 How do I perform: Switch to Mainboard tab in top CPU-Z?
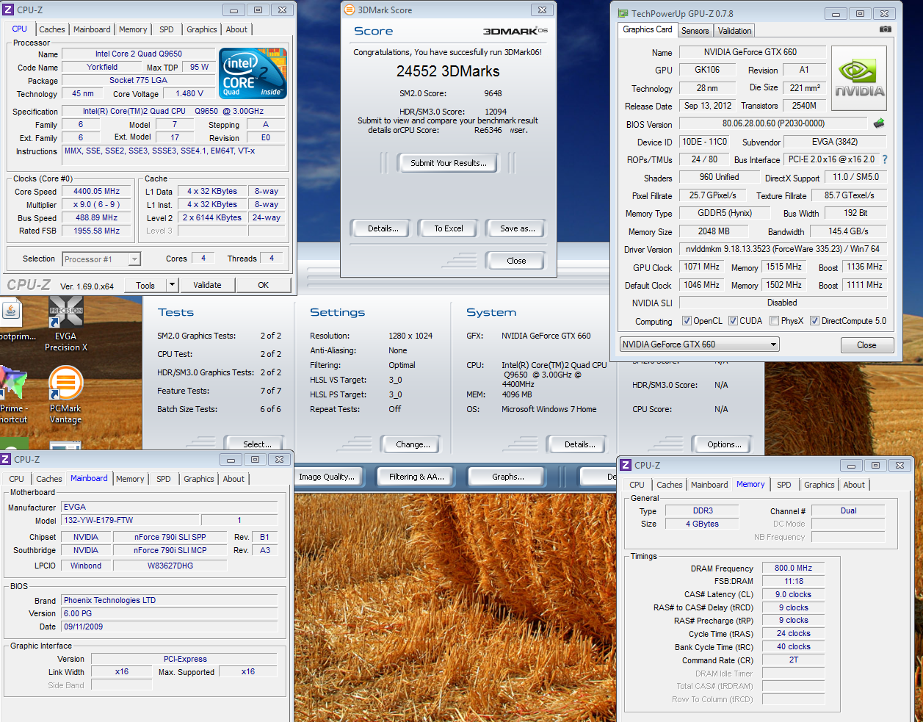[92, 29]
